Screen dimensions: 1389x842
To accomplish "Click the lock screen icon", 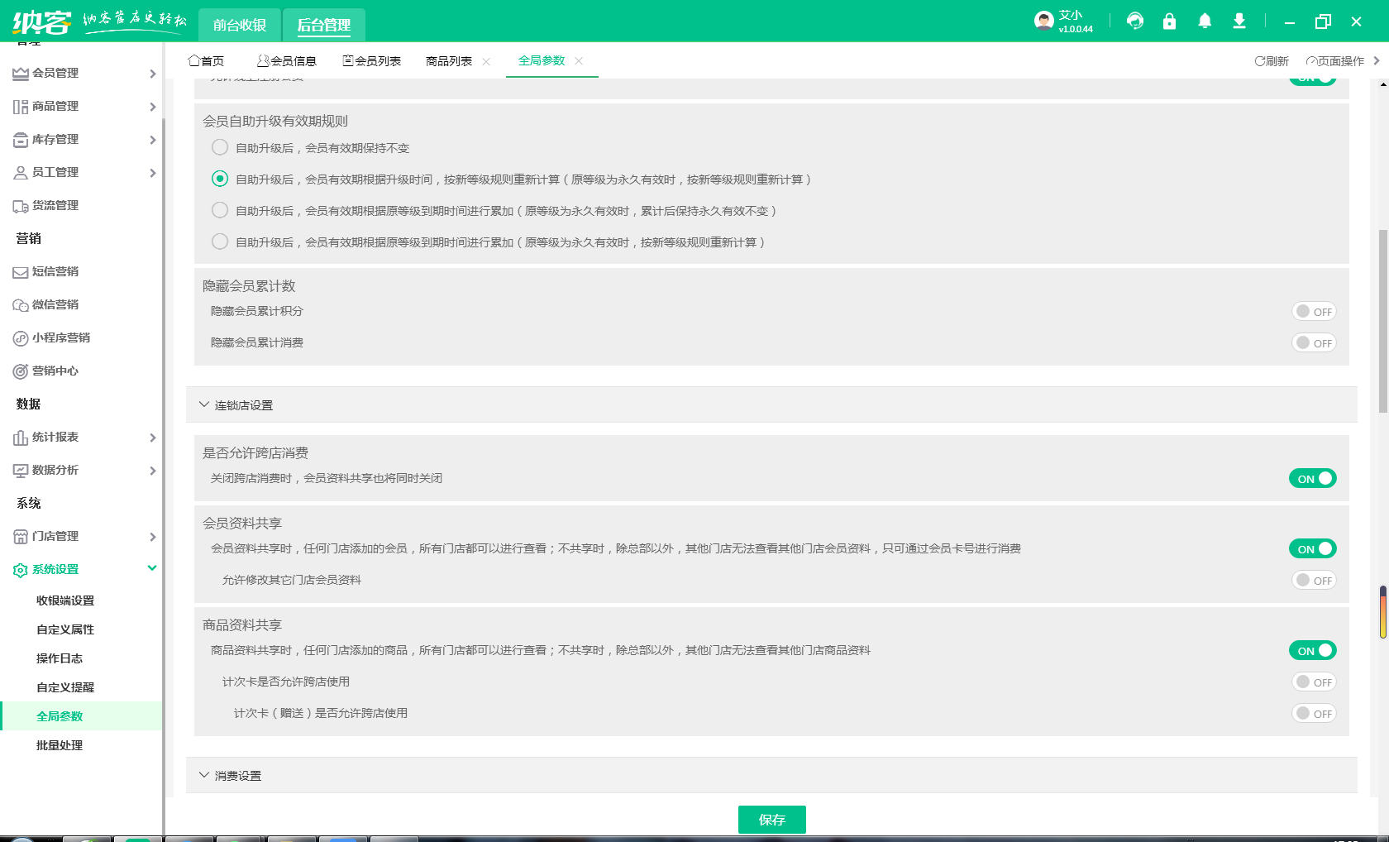I will pos(1169,22).
